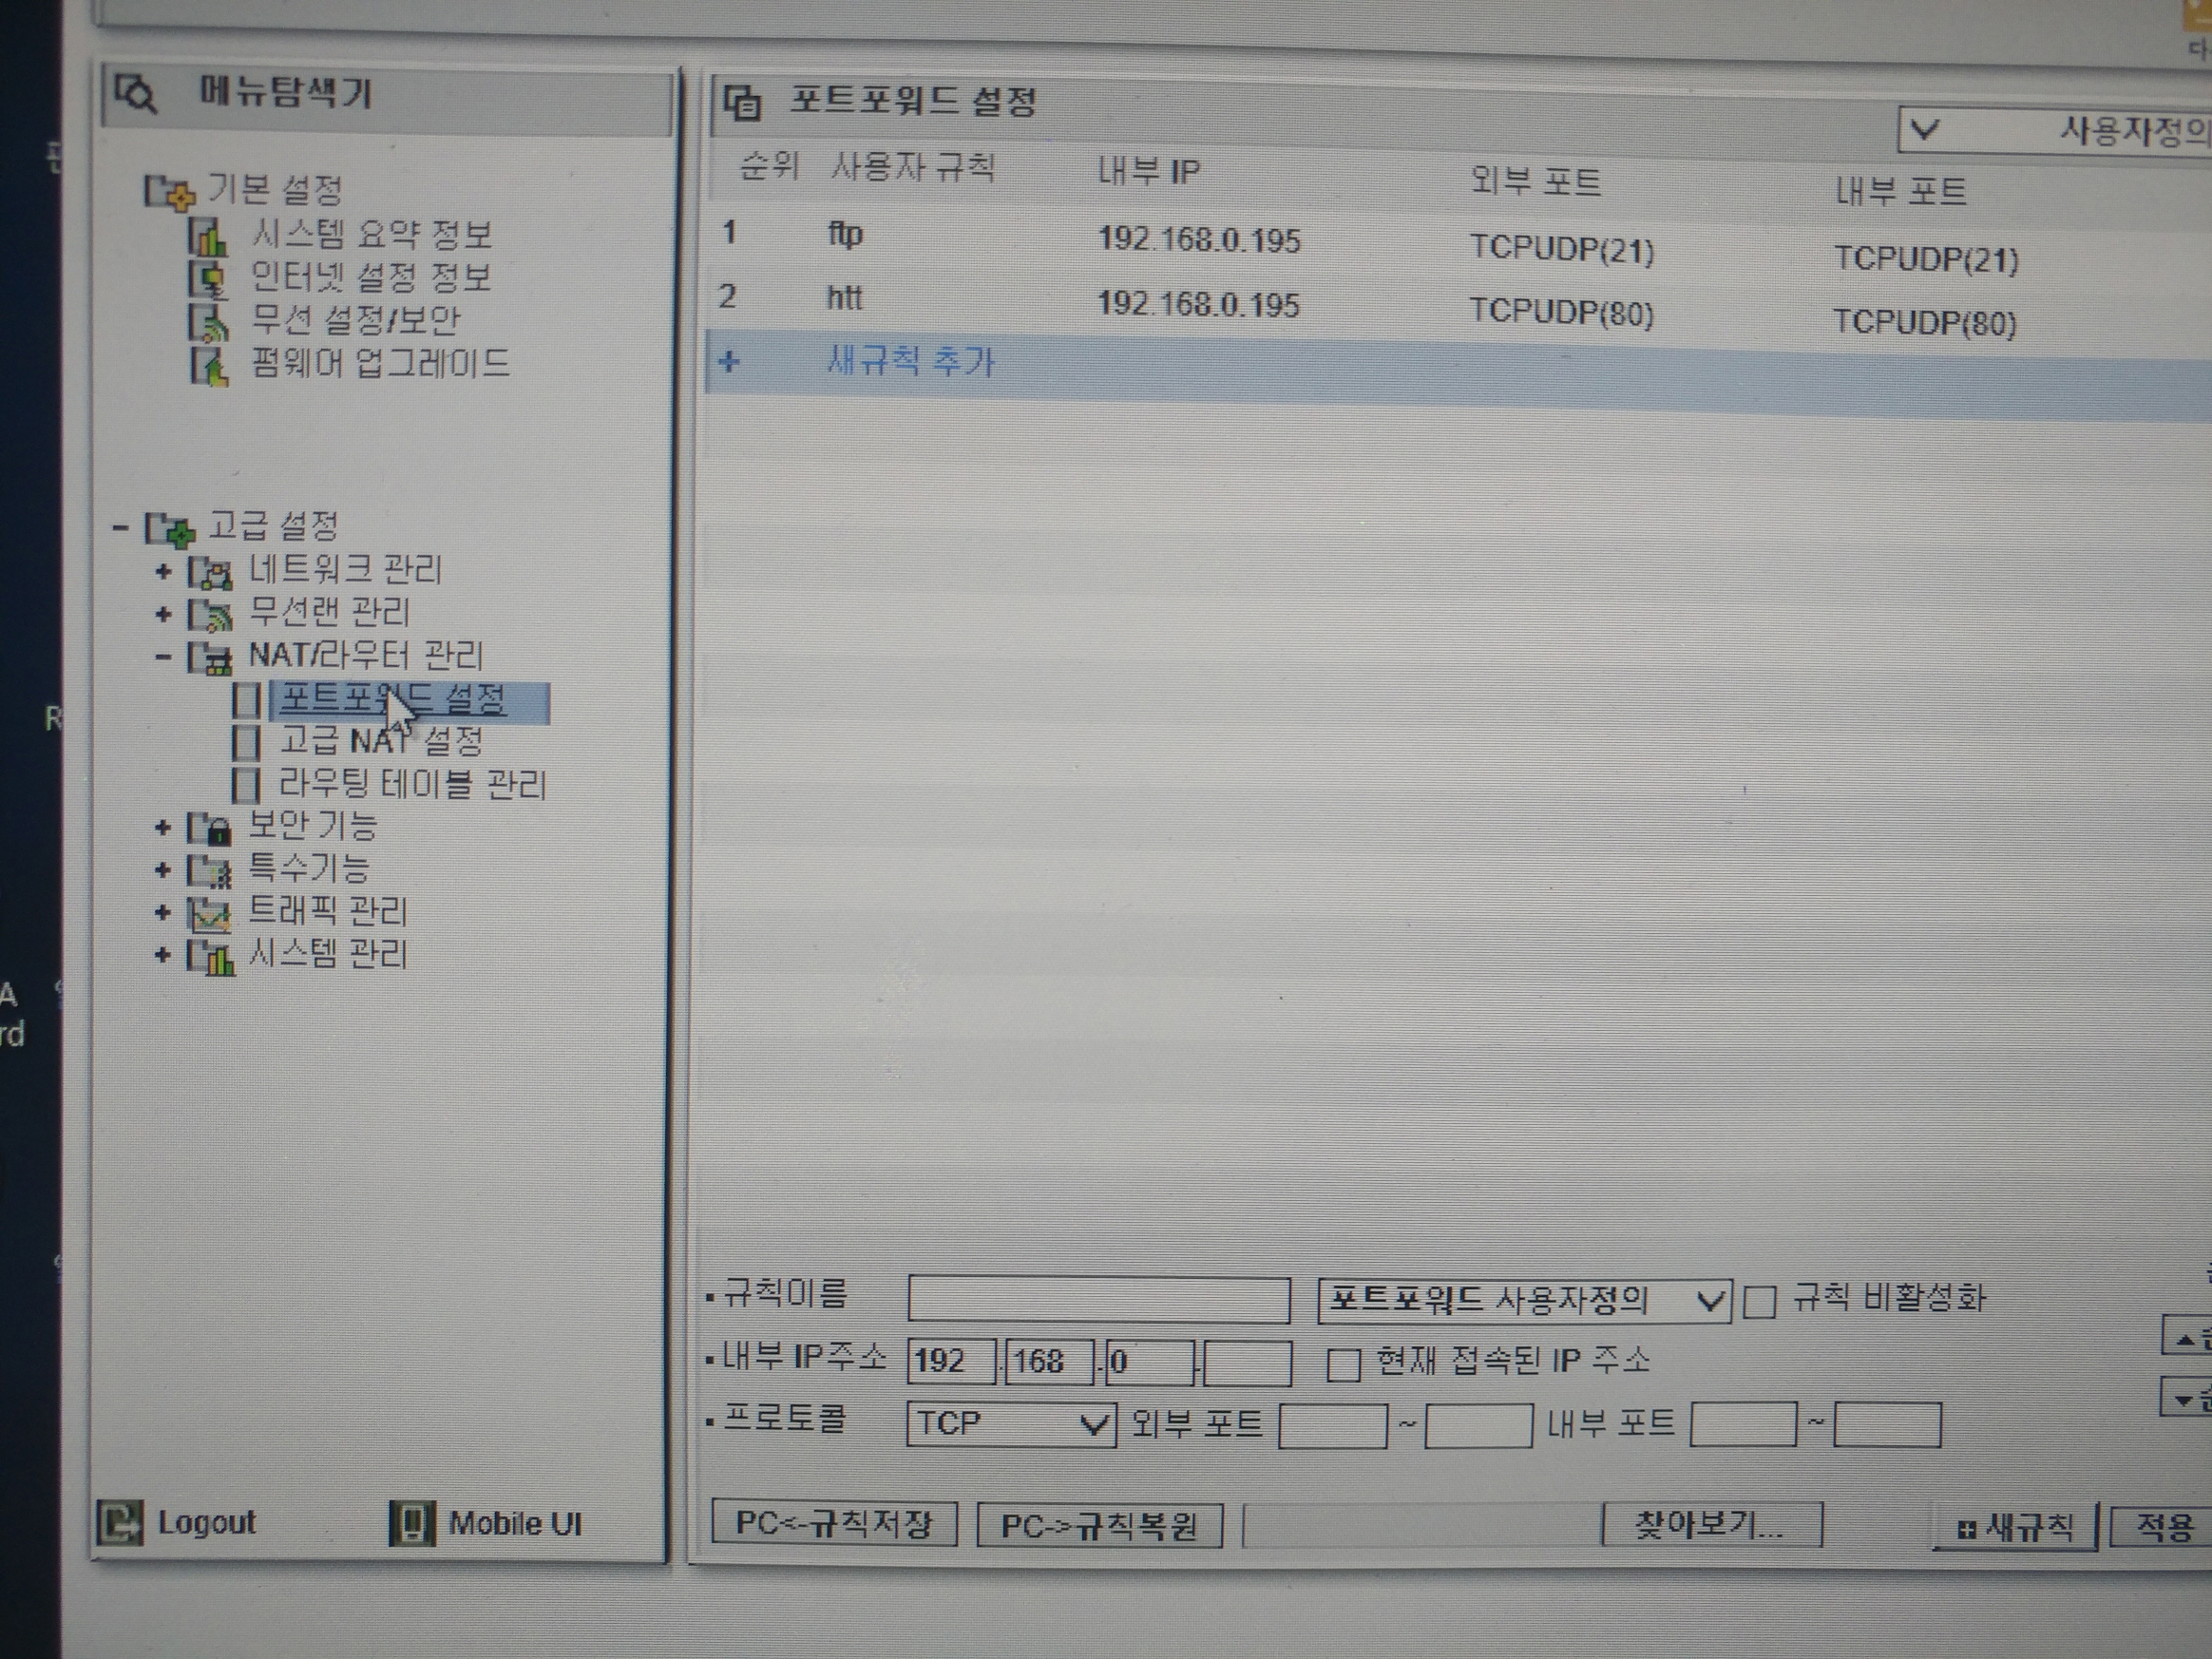Select the ftp rule row
The image size is (2212, 1659).
pos(1459,243)
